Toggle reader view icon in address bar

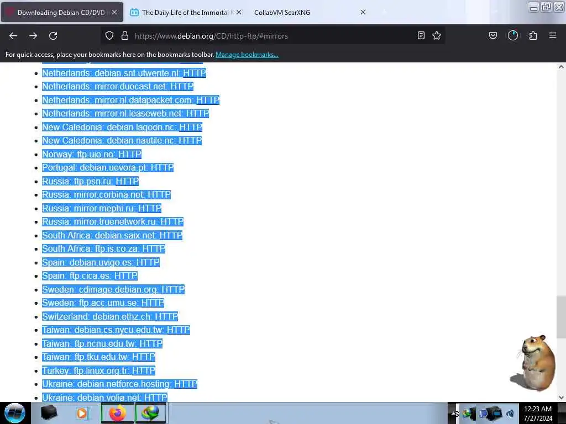(x=421, y=35)
